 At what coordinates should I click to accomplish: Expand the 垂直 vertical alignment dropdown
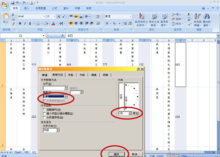point(66,96)
